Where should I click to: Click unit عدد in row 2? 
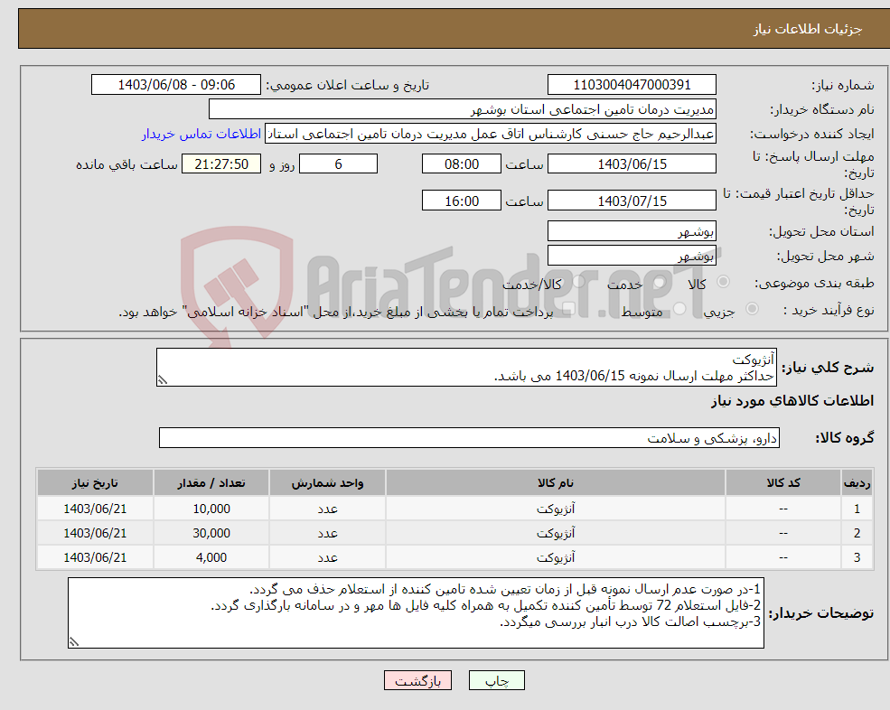tap(327, 533)
